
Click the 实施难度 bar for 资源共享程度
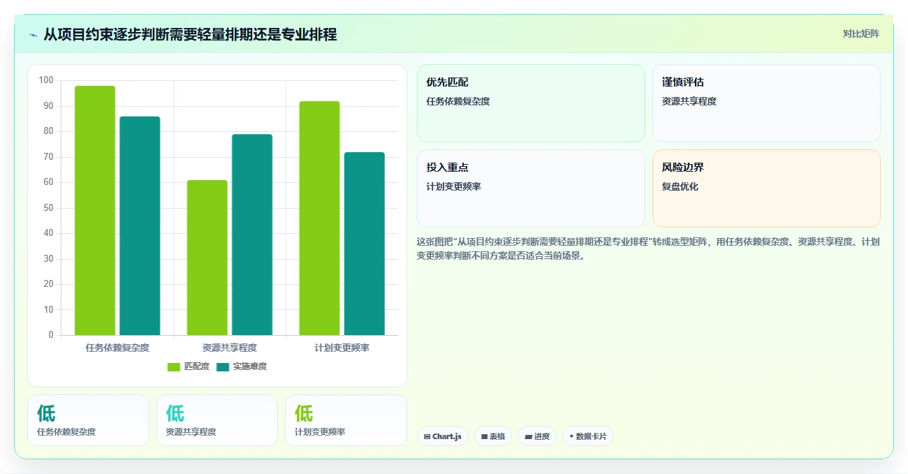pos(252,235)
